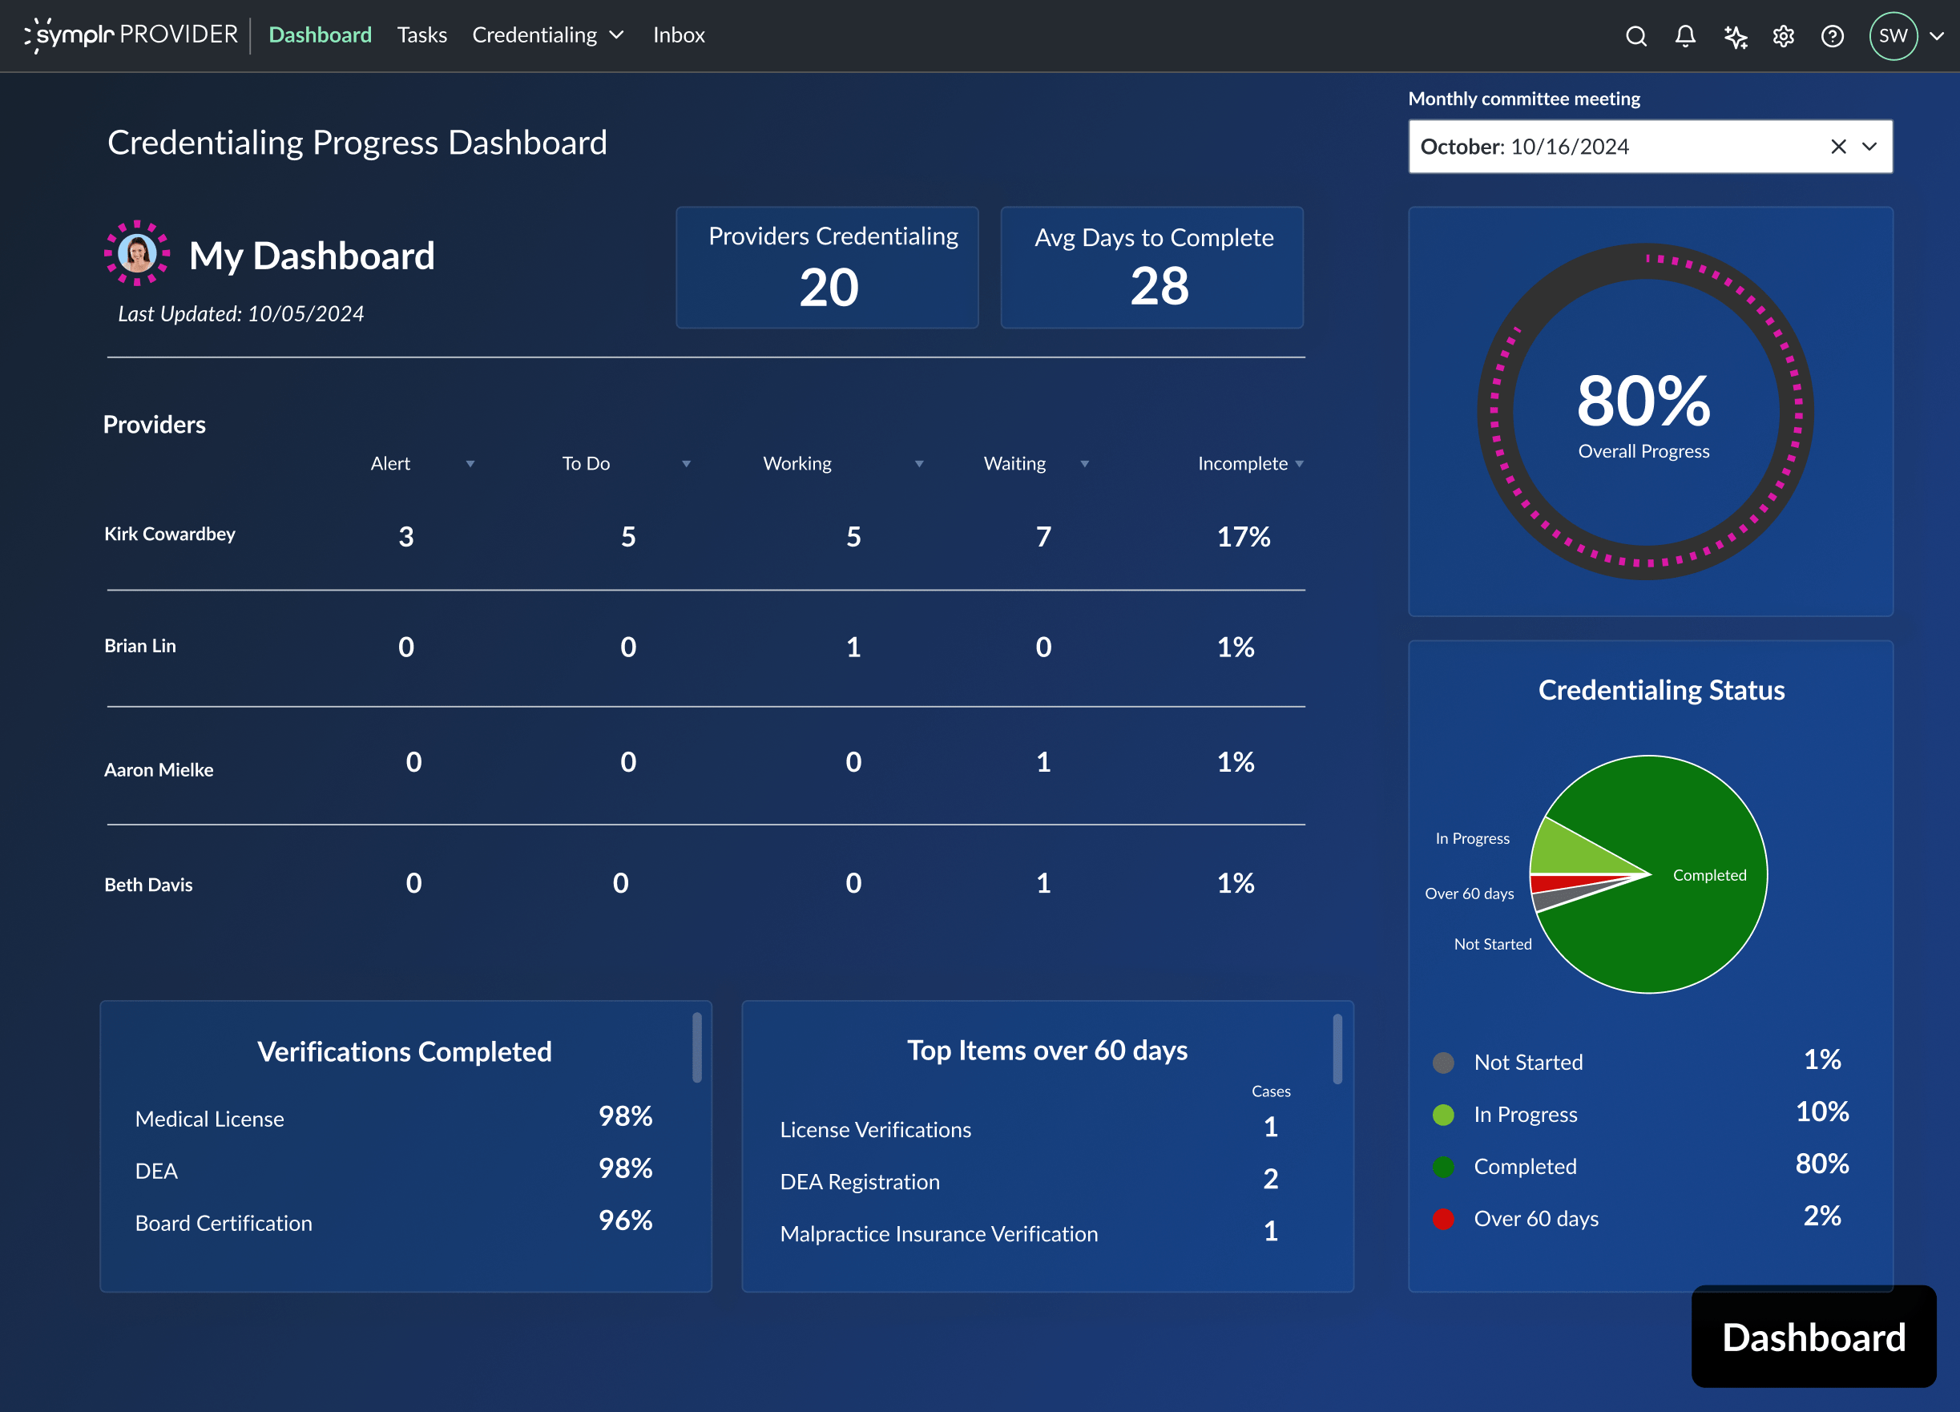Viewport: 1960px width, 1412px height.
Task: Switch to the Tasks menu item
Action: coord(421,35)
